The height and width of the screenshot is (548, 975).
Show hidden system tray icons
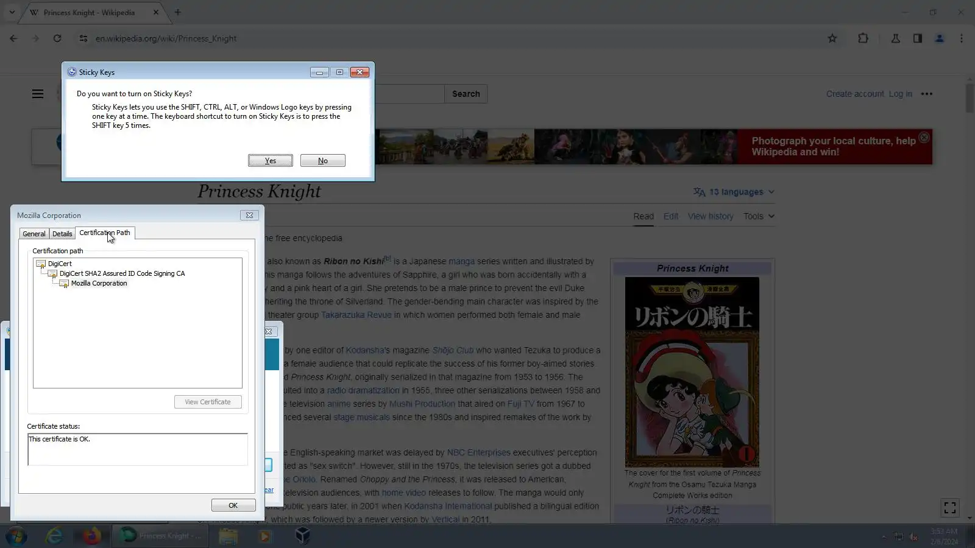pos(884,537)
